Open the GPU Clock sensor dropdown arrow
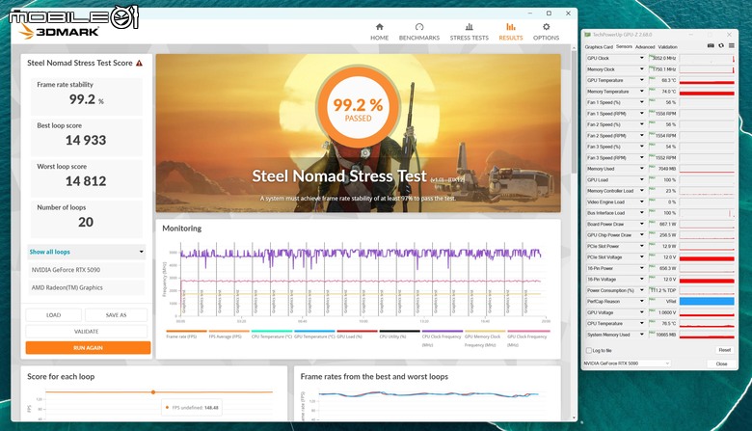752x431 pixels. pos(642,58)
